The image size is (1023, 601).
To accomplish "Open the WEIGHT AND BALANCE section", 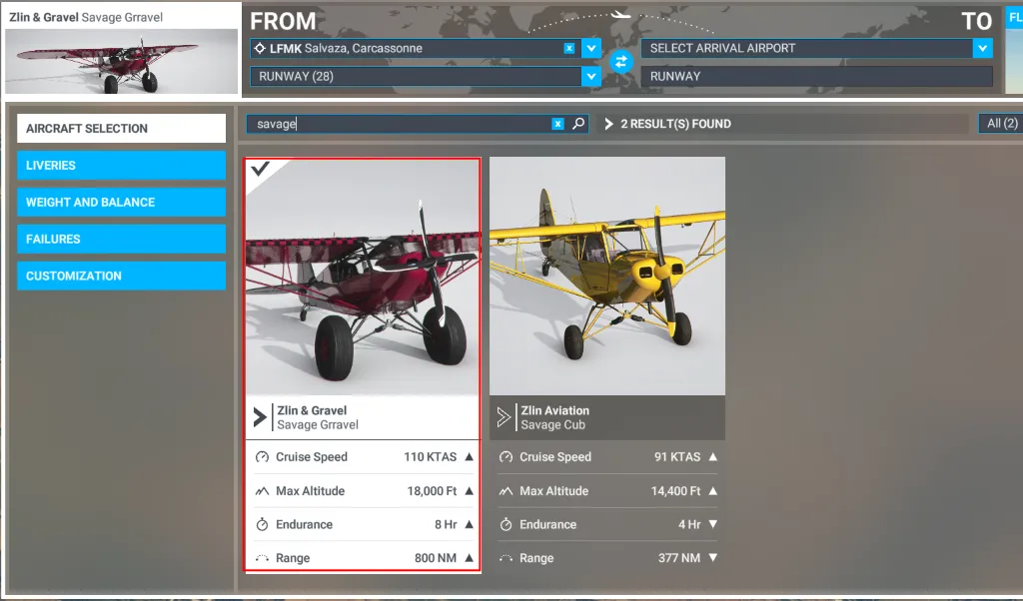I will coord(120,202).
